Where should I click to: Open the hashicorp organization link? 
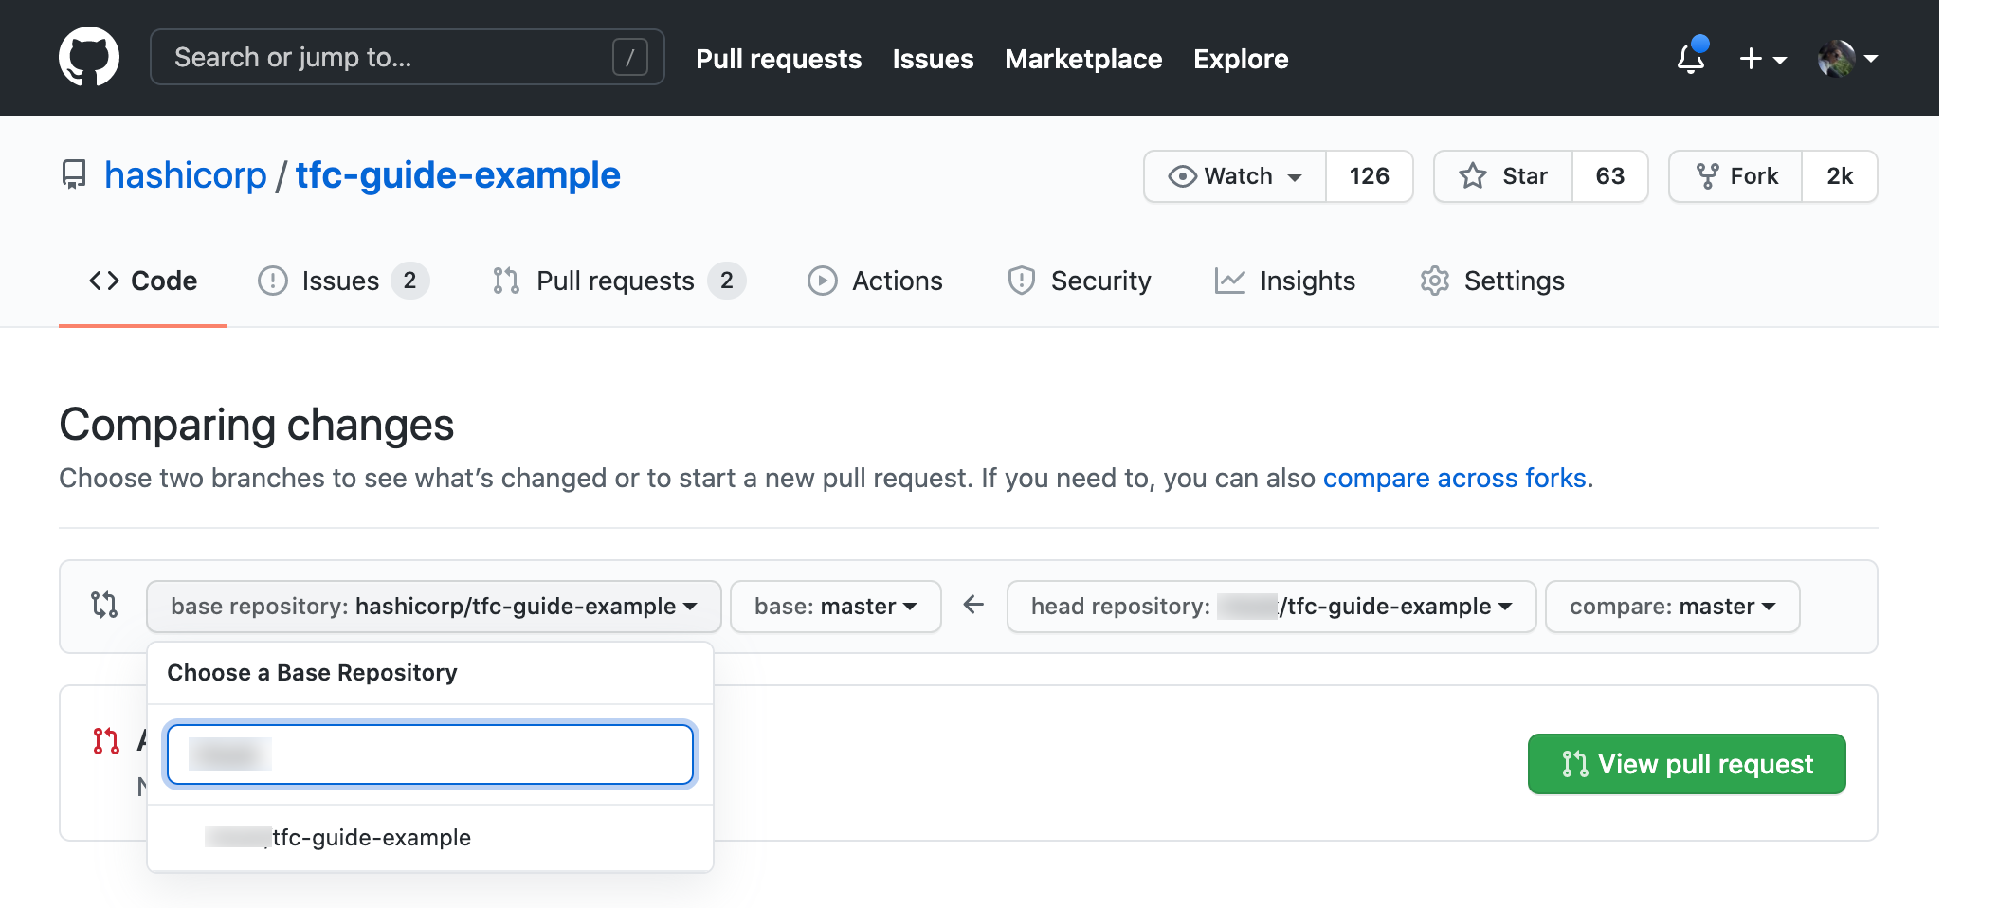point(186,175)
